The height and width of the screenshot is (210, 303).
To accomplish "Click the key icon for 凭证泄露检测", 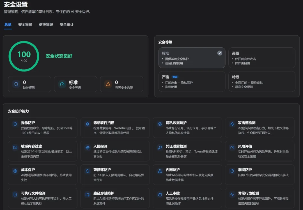I will coord(160,147).
